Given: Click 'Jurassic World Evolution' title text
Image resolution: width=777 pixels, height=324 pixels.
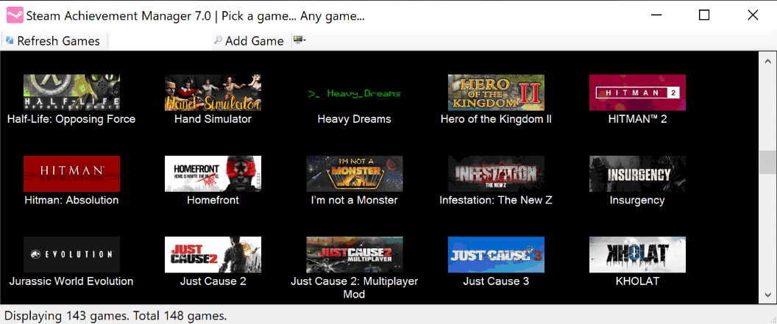Looking at the screenshot, I should click(71, 281).
